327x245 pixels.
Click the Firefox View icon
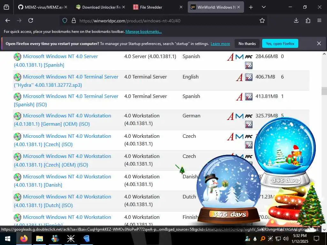(x=6, y=7)
